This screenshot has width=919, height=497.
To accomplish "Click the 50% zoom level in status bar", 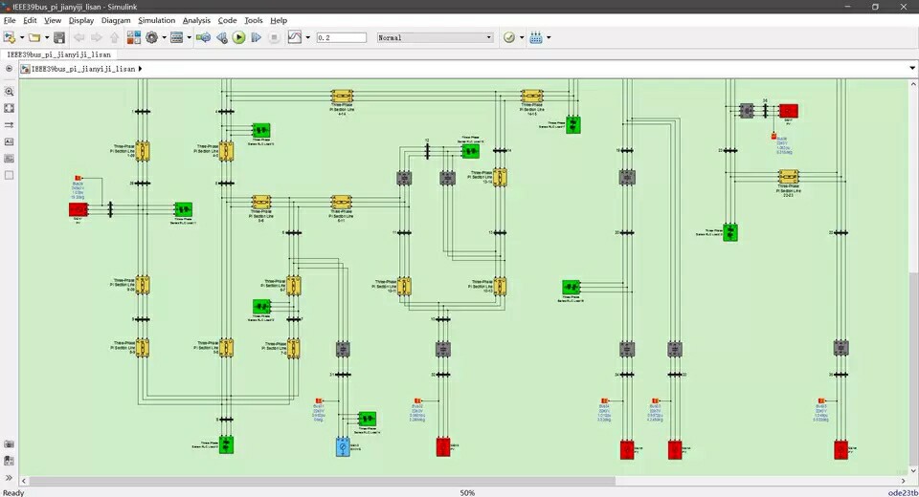I will pyautogui.click(x=467, y=492).
